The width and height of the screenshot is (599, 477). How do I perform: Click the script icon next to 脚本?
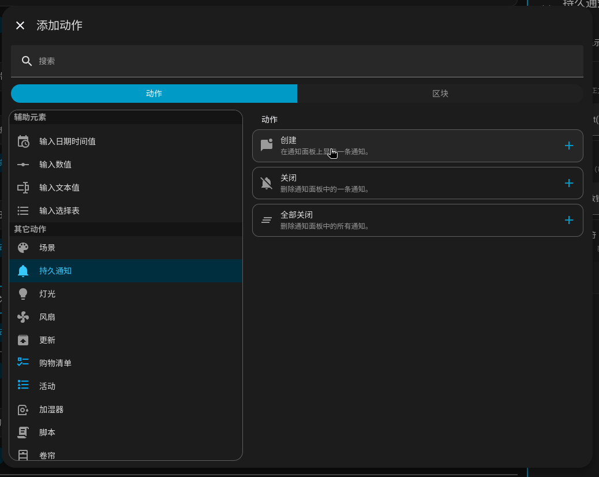(x=23, y=433)
